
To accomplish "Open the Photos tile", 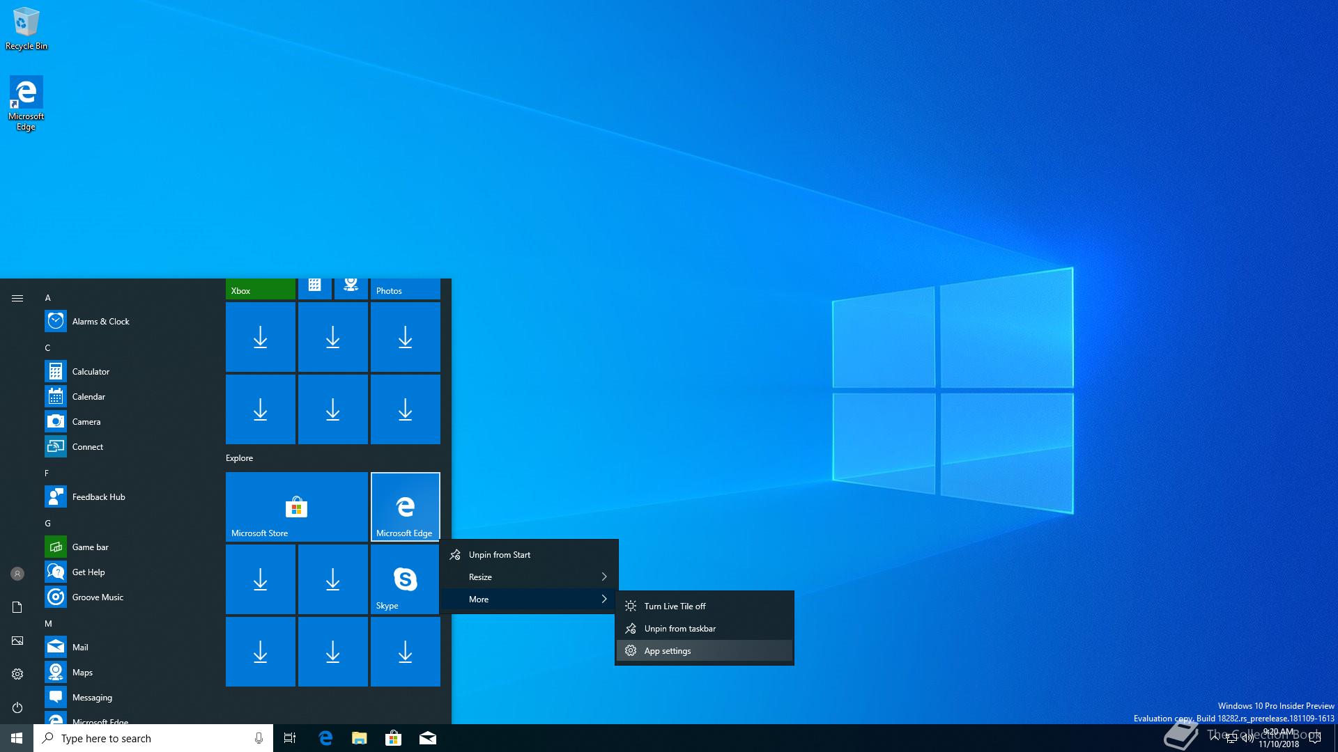I will pos(406,289).
